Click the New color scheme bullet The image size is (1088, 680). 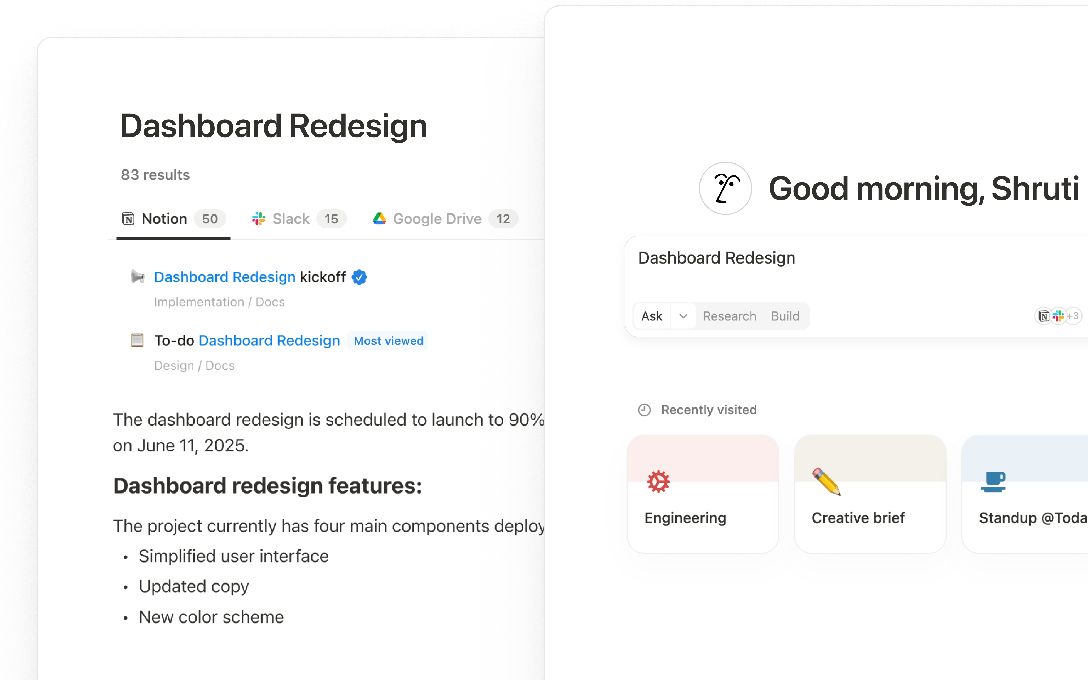[x=211, y=617]
